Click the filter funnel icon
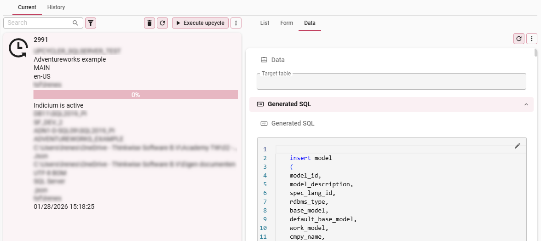Screen dimensions: 541x241 tap(91, 23)
